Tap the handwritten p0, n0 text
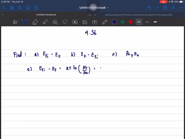Screen dimensions: 185x139 click(133, 54)
